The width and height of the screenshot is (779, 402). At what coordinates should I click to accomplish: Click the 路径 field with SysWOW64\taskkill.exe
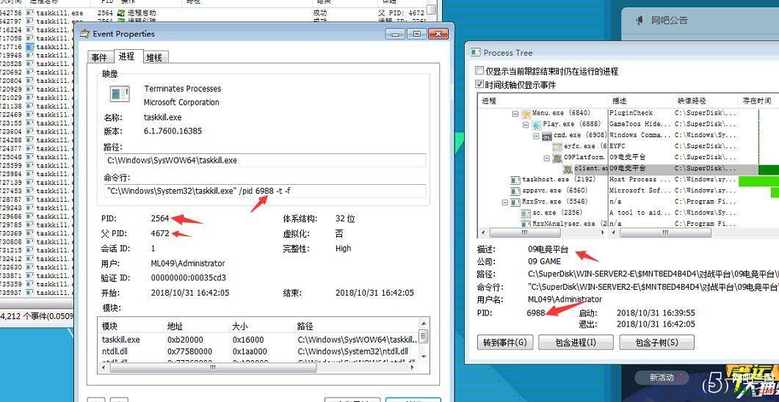tap(265, 161)
